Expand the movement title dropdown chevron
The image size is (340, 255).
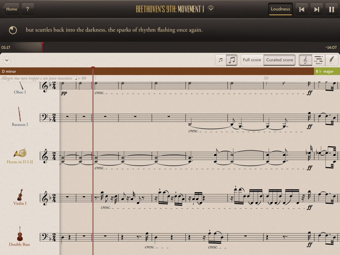[x=211, y=9]
